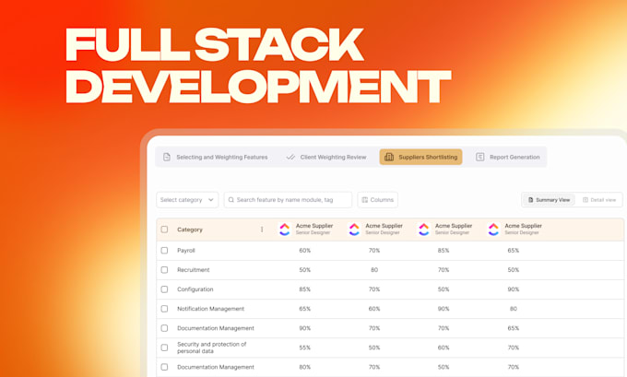
Task: Click the Select category chevron arrow
Action: pos(211,200)
